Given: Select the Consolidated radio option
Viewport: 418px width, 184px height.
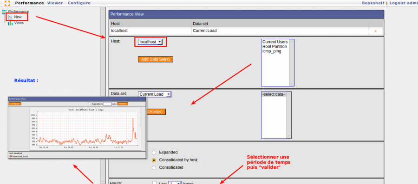Looking at the screenshot, I should point(154,168).
